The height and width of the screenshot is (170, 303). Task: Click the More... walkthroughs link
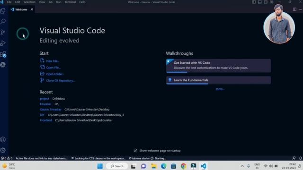220,89
